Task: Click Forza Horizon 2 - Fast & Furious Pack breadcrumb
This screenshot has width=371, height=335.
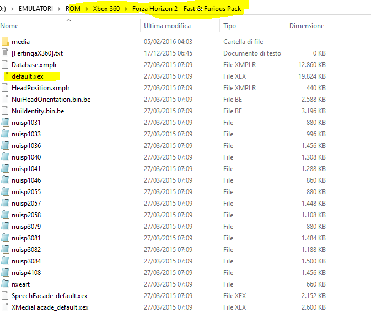Action: (x=186, y=9)
